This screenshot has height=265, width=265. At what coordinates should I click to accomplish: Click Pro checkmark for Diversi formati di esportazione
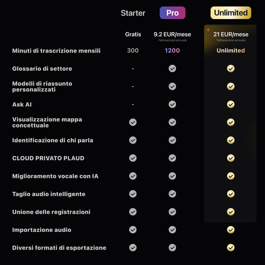click(x=172, y=248)
